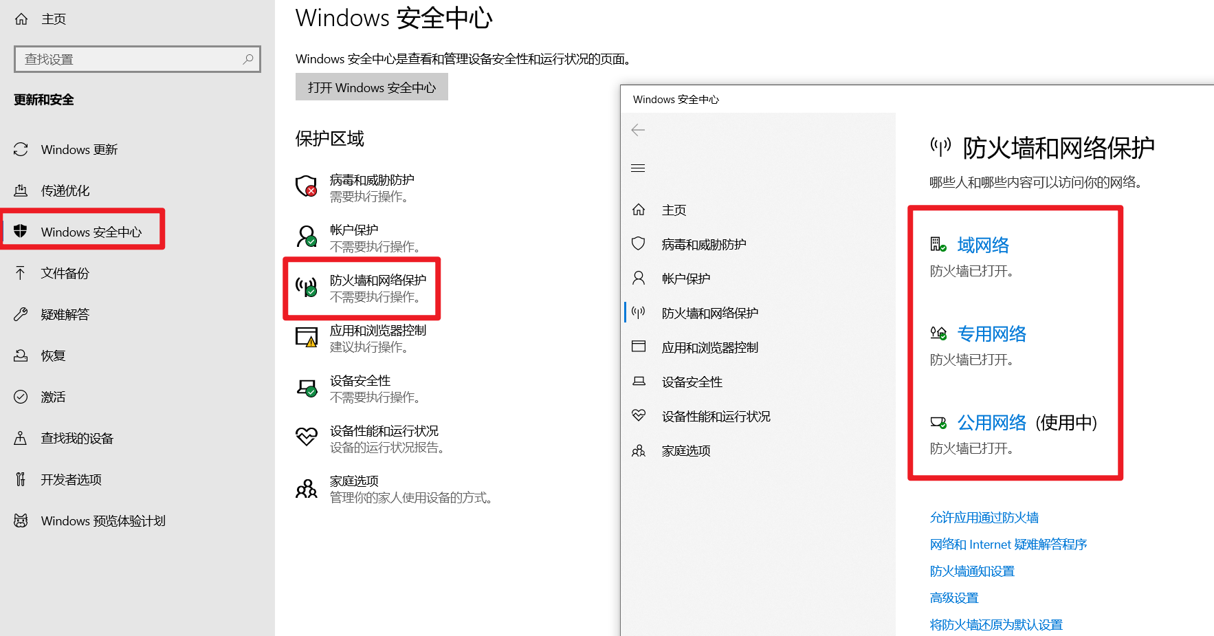Click the back arrow in Windows 安全中心 window

coord(638,130)
